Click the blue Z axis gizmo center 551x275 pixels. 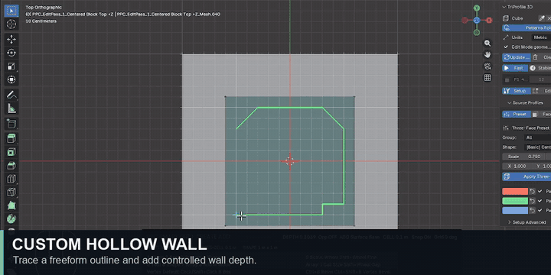[x=477, y=21]
